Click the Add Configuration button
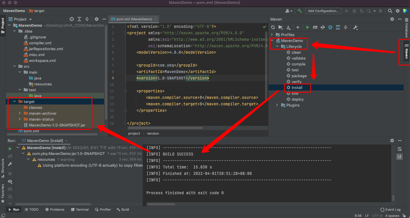Image resolution: width=410 pixels, height=218 pixels. tap(323, 11)
